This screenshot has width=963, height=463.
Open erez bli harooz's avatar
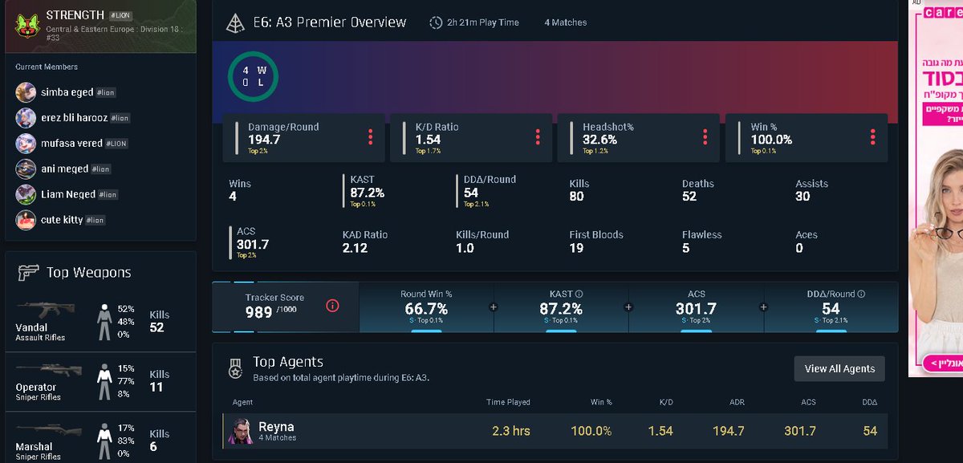[26, 117]
